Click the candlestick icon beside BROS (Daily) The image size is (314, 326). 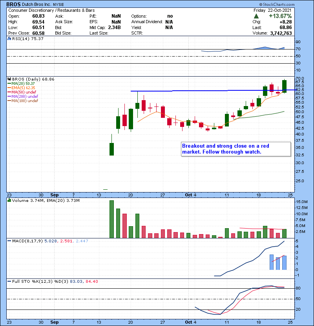point(9,79)
